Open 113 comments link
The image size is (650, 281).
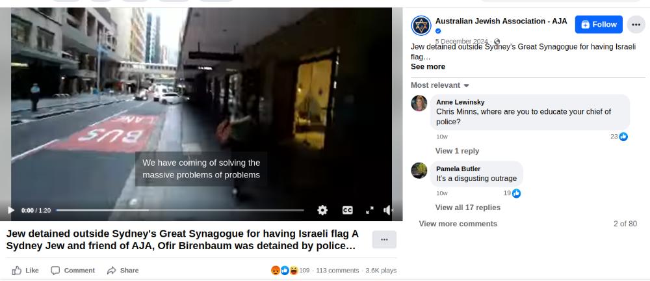click(x=337, y=271)
